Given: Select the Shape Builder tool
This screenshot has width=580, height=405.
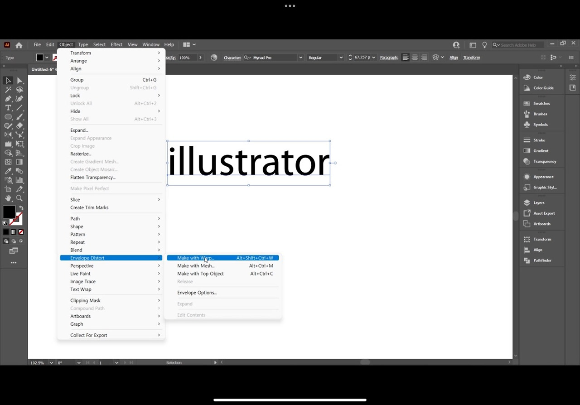Looking at the screenshot, I should pos(8,153).
